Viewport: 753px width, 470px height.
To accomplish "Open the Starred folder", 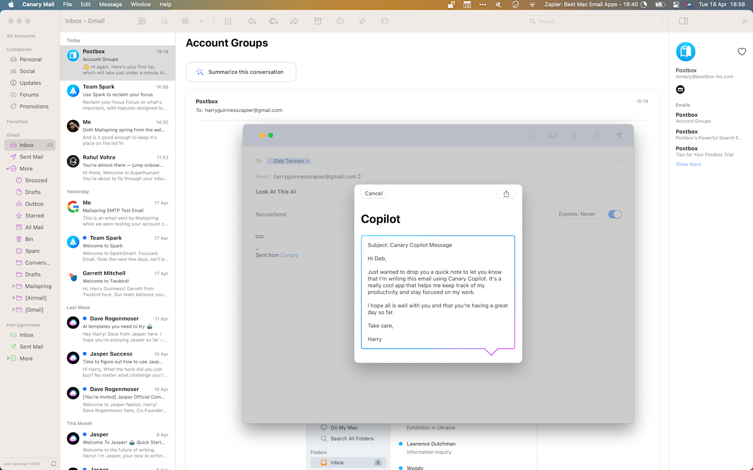I will pyautogui.click(x=34, y=216).
